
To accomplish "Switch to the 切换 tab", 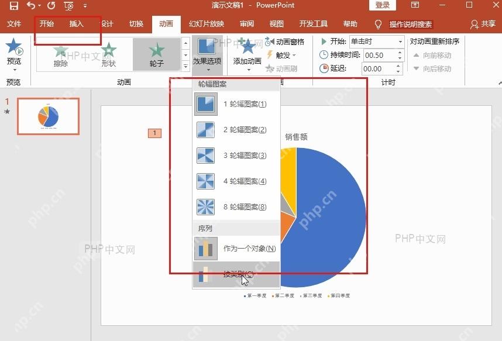I will coord(136,24).
